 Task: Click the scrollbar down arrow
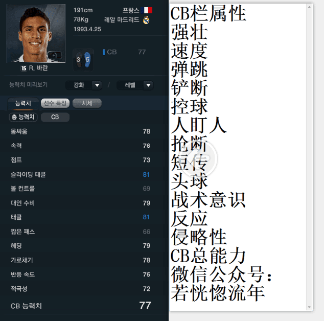coord(309,307)
